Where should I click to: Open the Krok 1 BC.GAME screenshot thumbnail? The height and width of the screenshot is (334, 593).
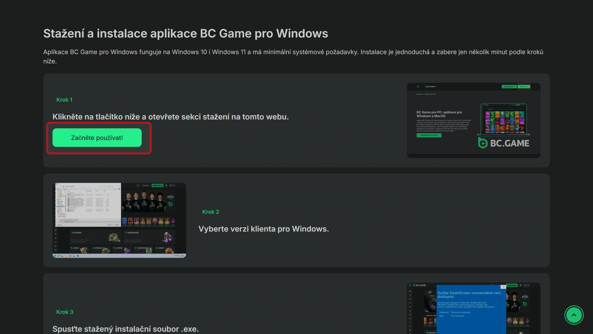click(x=473, y=120)
